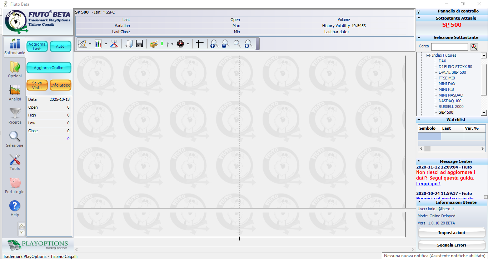
Task: Open the Opzioni section in sidebar
Action: pyautogui.click(x=15, y=69)
